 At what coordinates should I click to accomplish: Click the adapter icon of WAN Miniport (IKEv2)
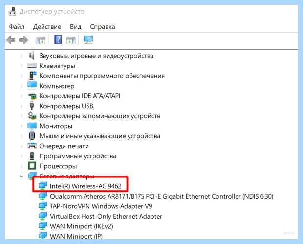tap(43, 226)
